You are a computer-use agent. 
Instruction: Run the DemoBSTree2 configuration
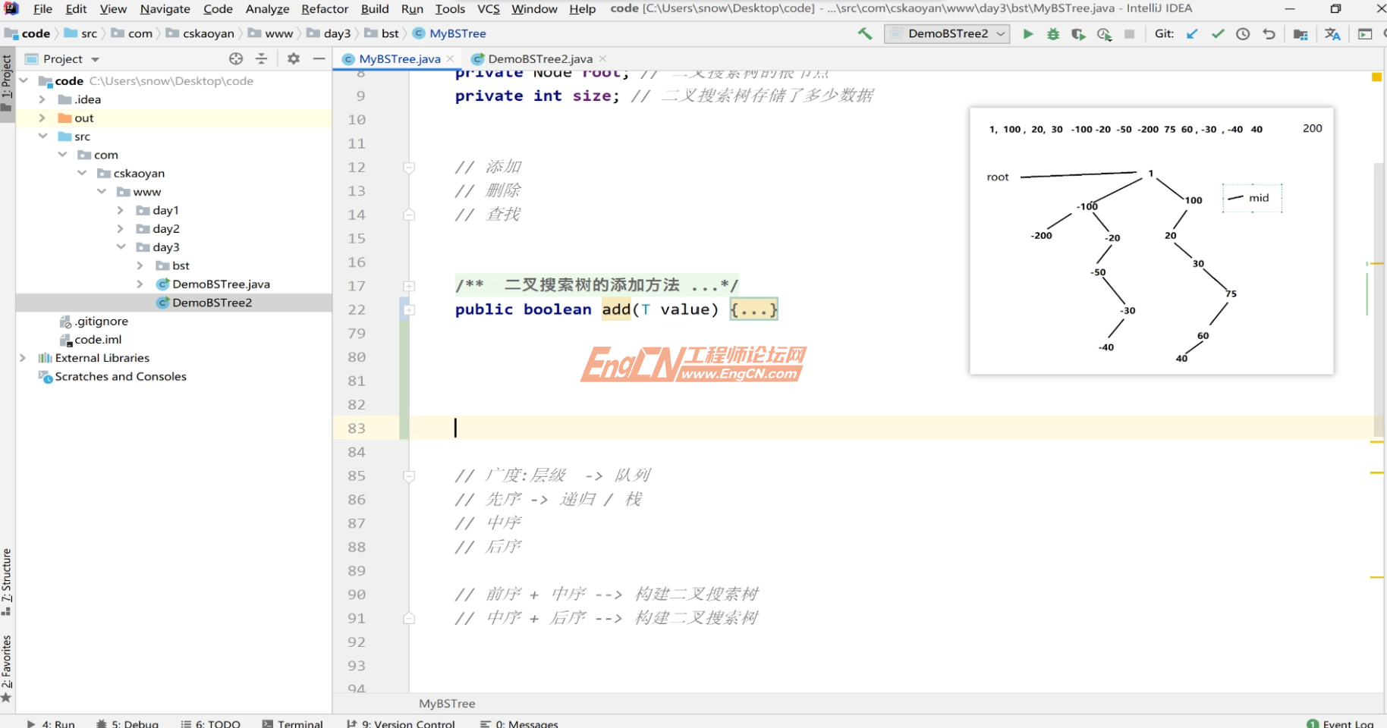[1028, 33]
